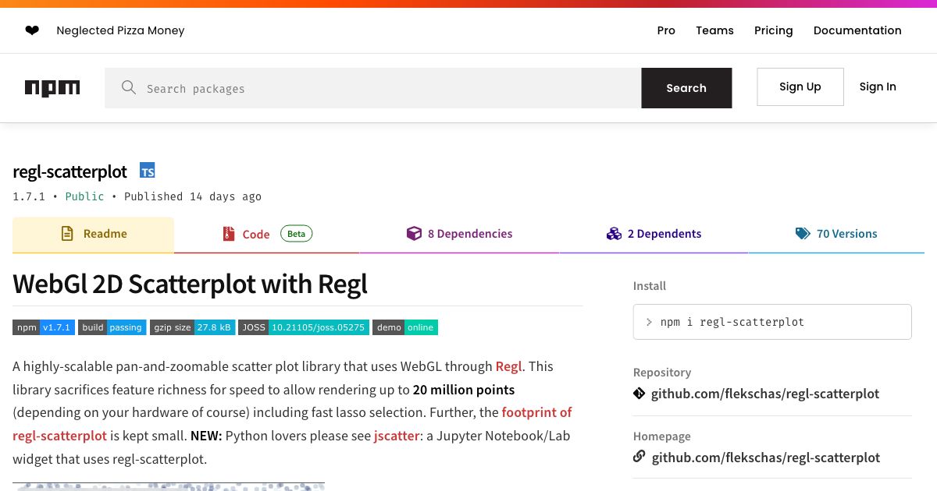Click the 'build passing' status badge
The height and width of the screenshot is (491, 937).
click(x=112, y=327)
